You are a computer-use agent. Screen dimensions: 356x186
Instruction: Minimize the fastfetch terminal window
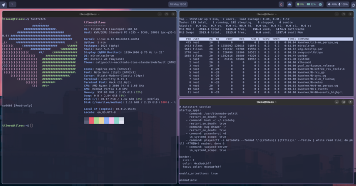(x=160, y=14)
